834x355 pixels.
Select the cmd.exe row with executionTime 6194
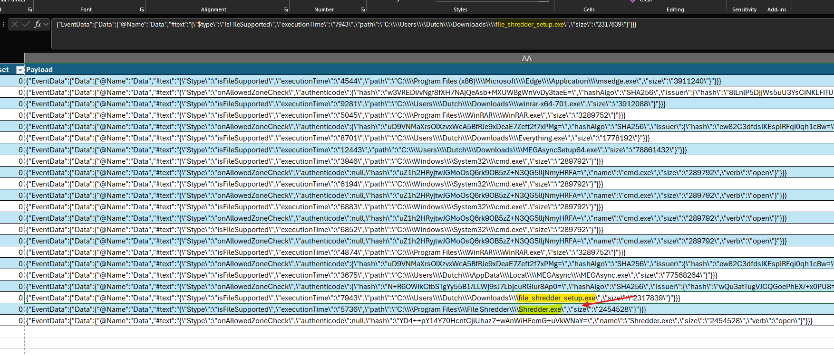click(429, 184)
